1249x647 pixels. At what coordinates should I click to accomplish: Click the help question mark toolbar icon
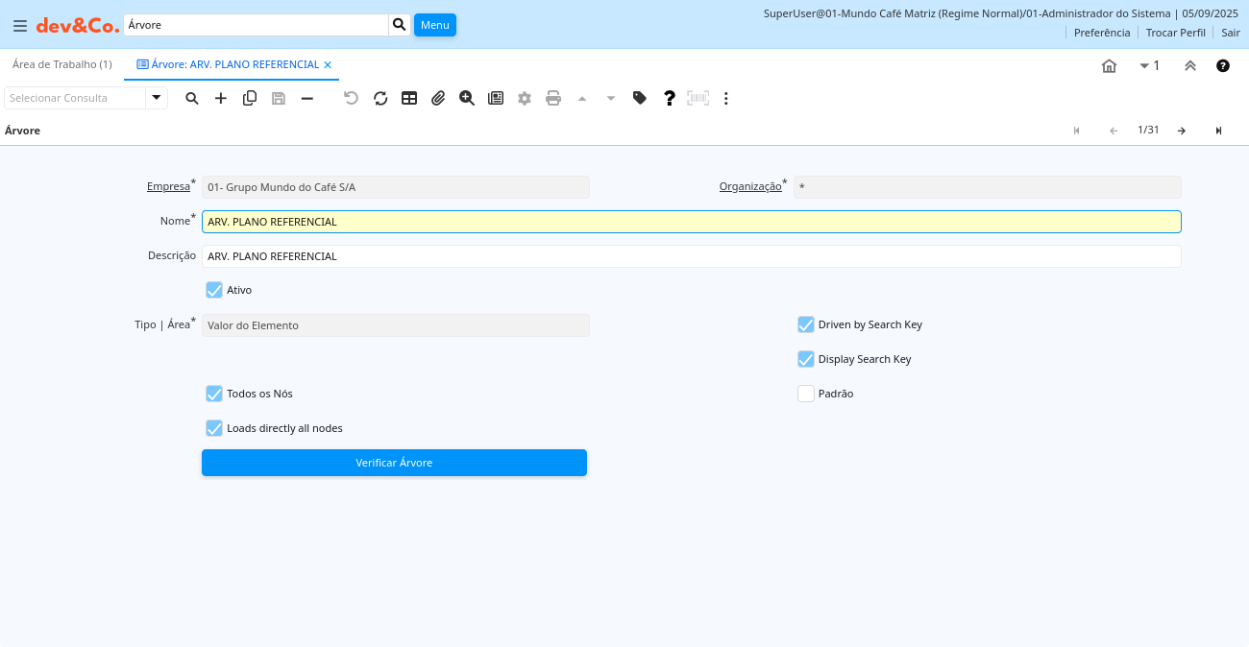(670, 98)
